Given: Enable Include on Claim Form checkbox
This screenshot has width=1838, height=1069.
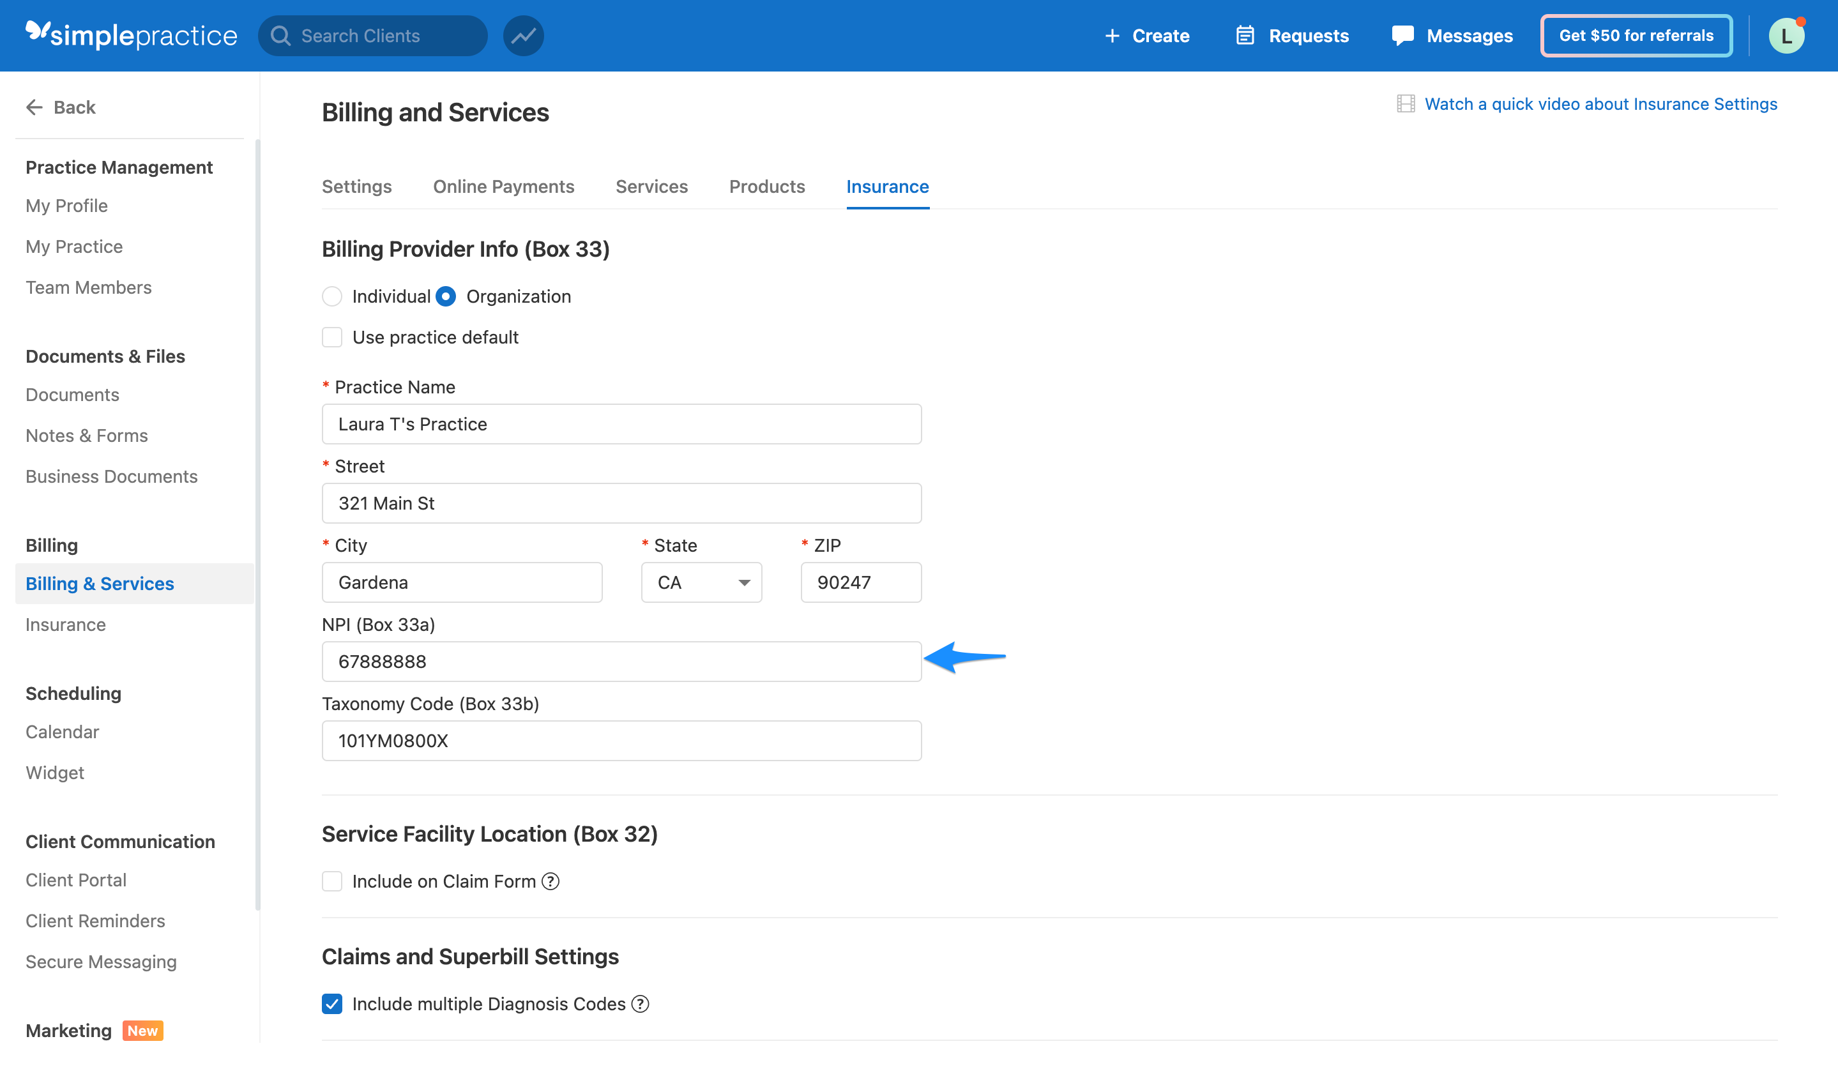Looking at the screenshot, I should click(x=332, y=881).
